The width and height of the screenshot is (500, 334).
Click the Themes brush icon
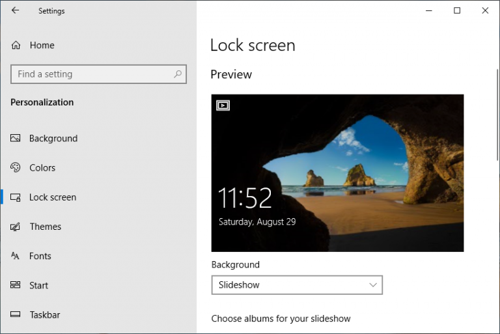[16, 227]
